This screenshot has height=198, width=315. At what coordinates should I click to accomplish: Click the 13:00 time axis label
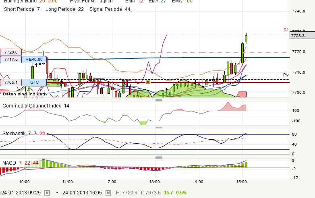click(x=155, y=182)
